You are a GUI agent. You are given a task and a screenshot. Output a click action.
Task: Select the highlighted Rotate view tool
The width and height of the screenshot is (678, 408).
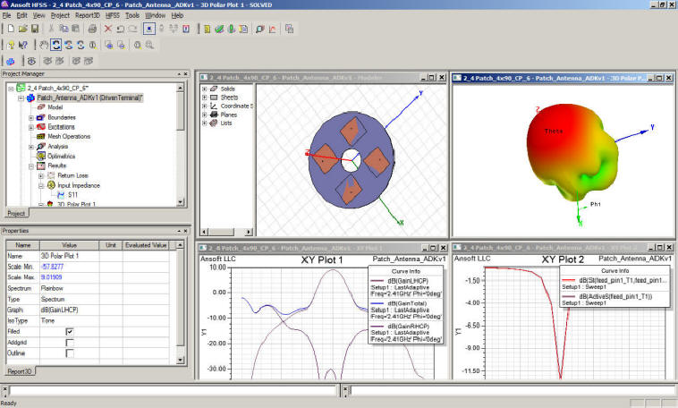(x=55, y=45)
